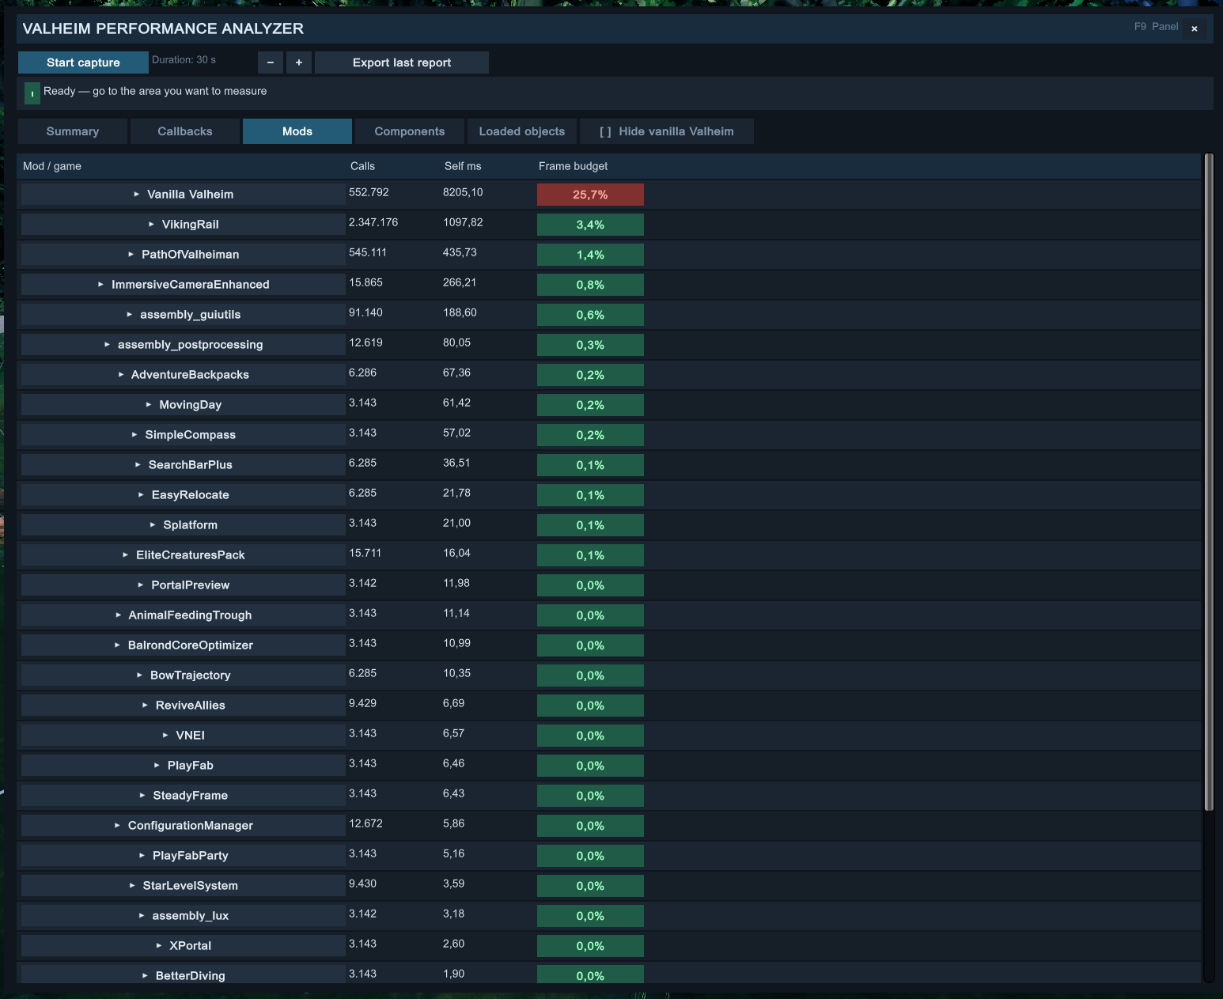Expand the VNEI mod row
Screen dimensions: 1223x999
click(x=184, y=736)
